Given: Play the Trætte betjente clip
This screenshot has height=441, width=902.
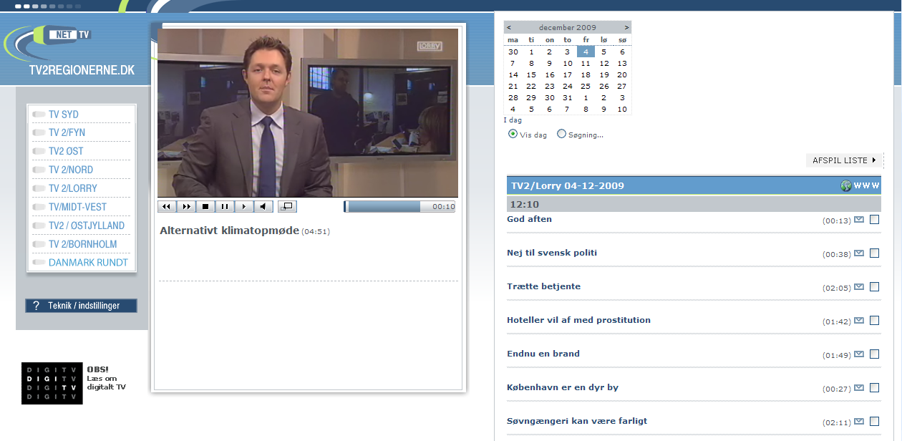Looking at the screenshot, I should click(543, 286).
